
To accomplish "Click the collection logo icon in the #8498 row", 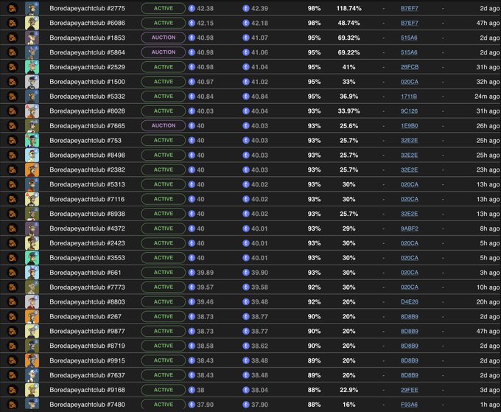I will (x=13, y=155).
